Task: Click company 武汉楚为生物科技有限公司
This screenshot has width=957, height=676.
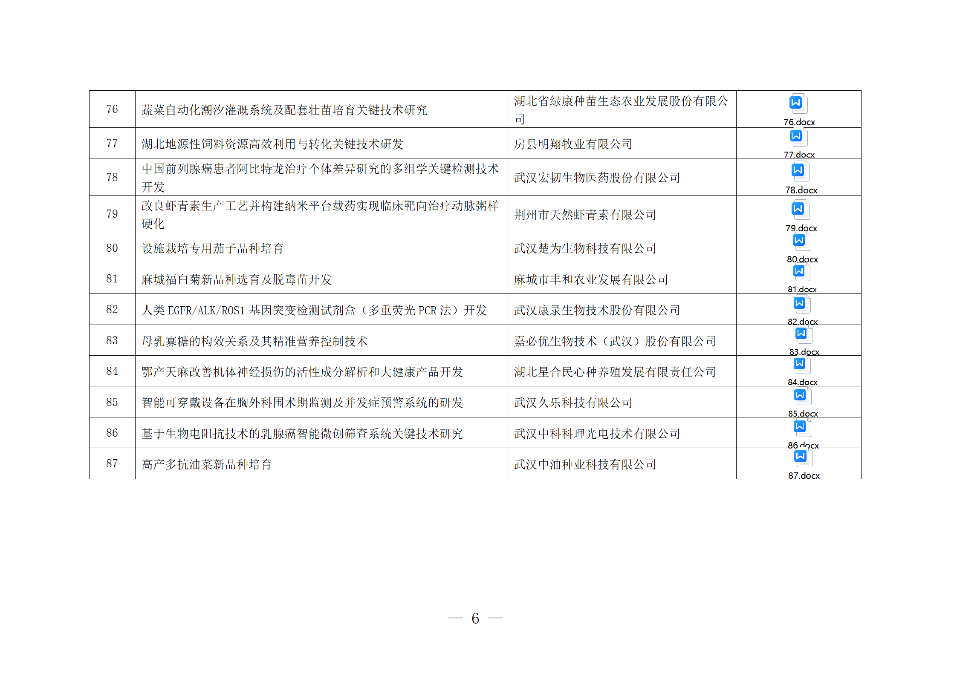Action: (585, 248)
